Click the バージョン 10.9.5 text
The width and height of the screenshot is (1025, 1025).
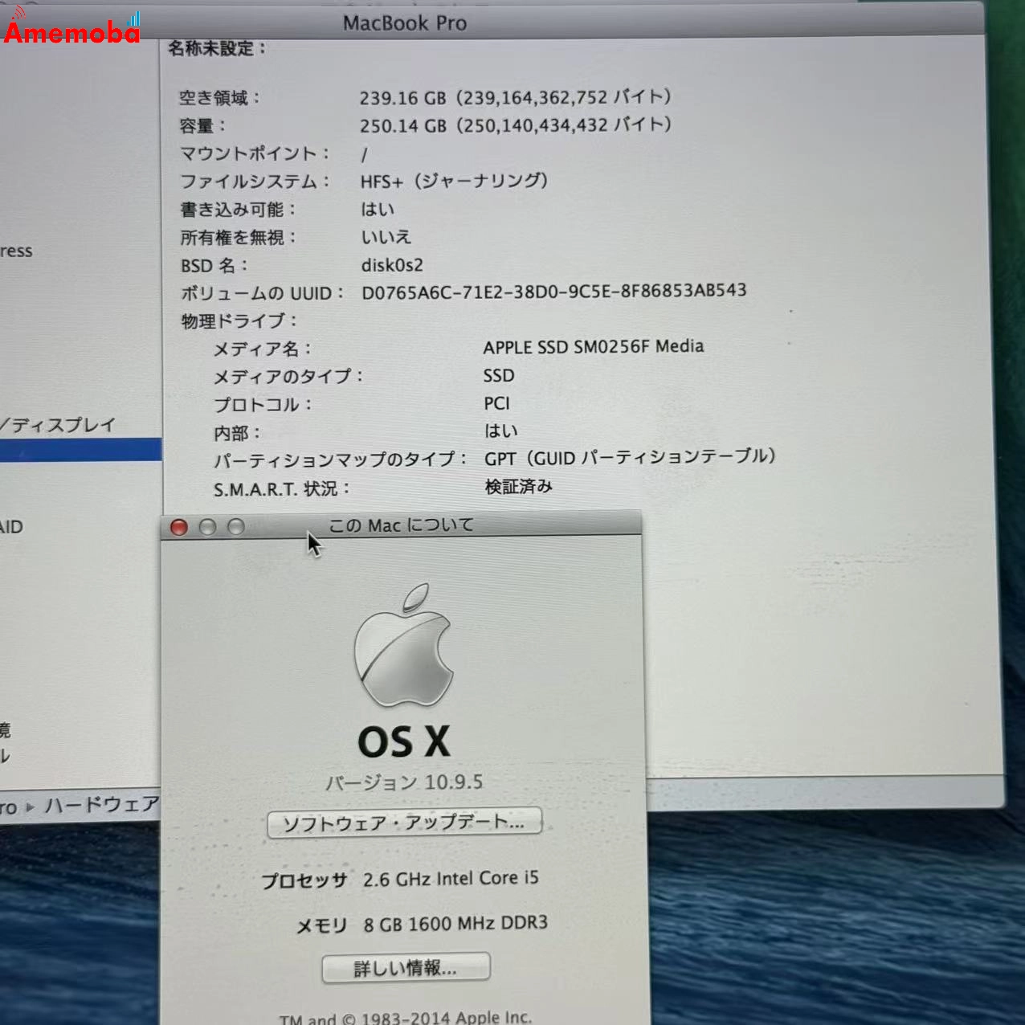click(404, 782)
